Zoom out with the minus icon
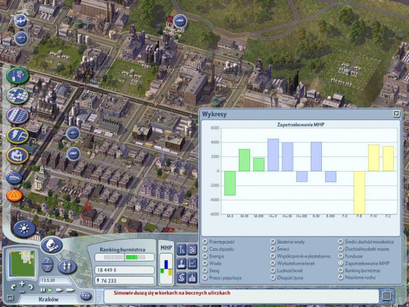The image size is (409, 307). pyautogui.click(x=22, y=291)
